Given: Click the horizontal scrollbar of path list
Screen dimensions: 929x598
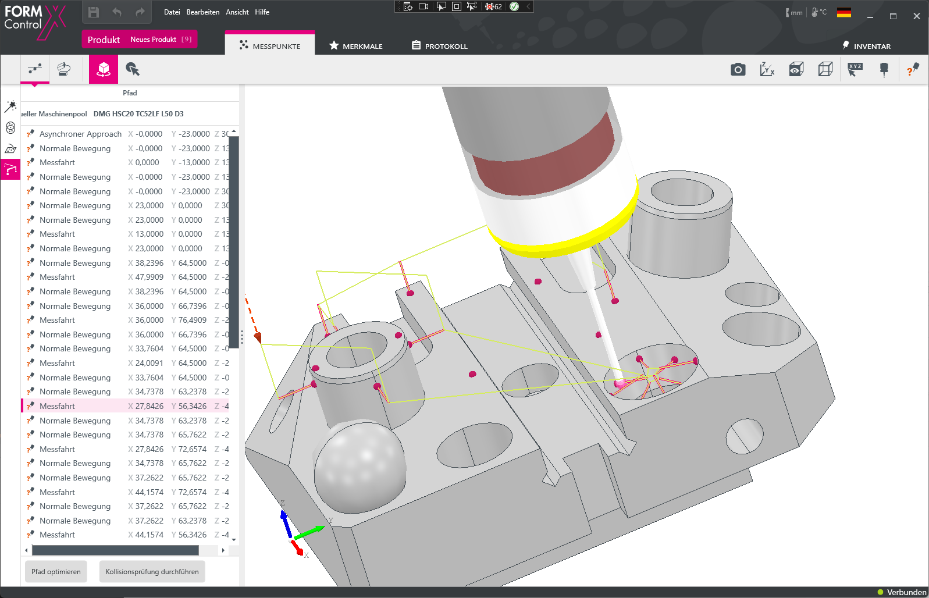Looking at the screenshot, I should pyautogui.click(x=115, y=550).
